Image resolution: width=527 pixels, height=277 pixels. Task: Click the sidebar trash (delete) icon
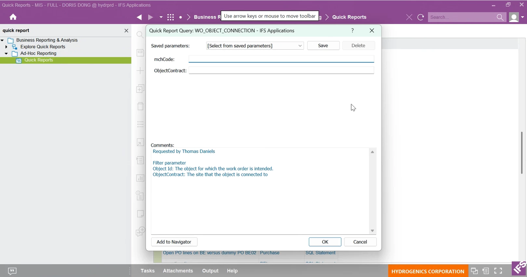[140, 106]
